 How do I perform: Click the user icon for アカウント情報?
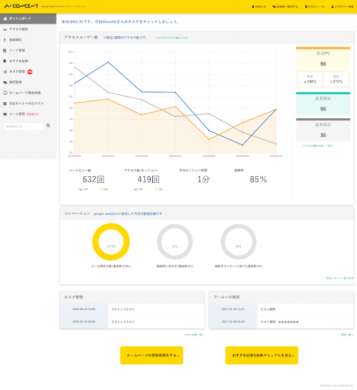pos(332,7)
